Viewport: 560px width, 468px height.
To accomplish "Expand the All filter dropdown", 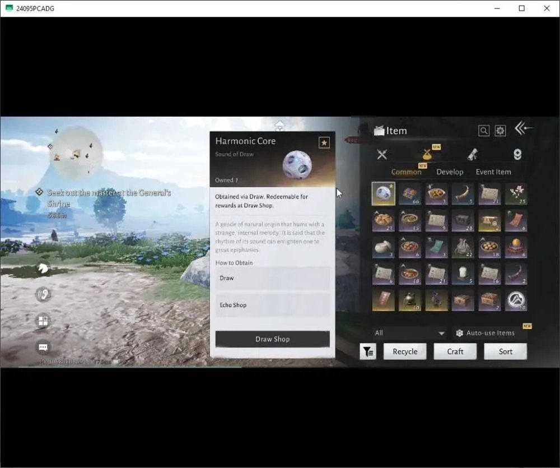I will tap(410, 333).
